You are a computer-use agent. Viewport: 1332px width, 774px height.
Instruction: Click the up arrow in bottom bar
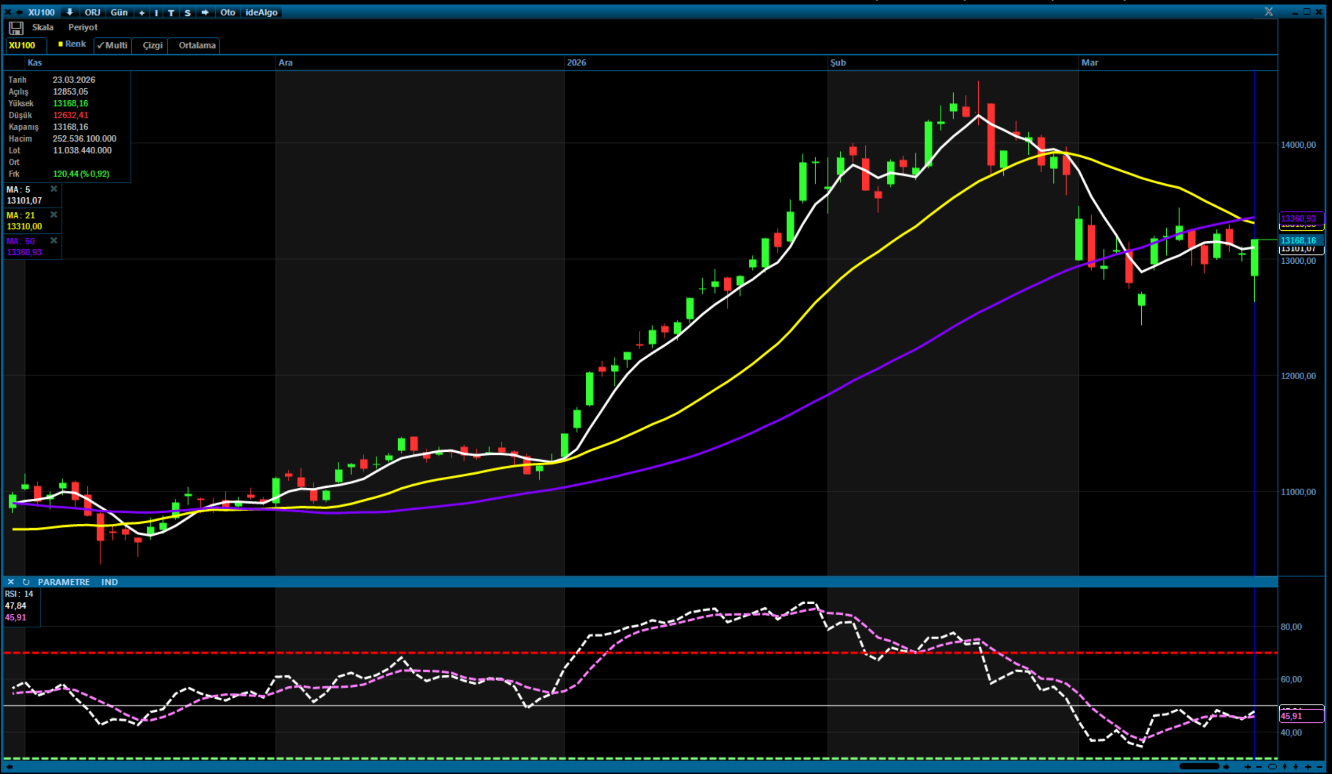click(1284, 767)
